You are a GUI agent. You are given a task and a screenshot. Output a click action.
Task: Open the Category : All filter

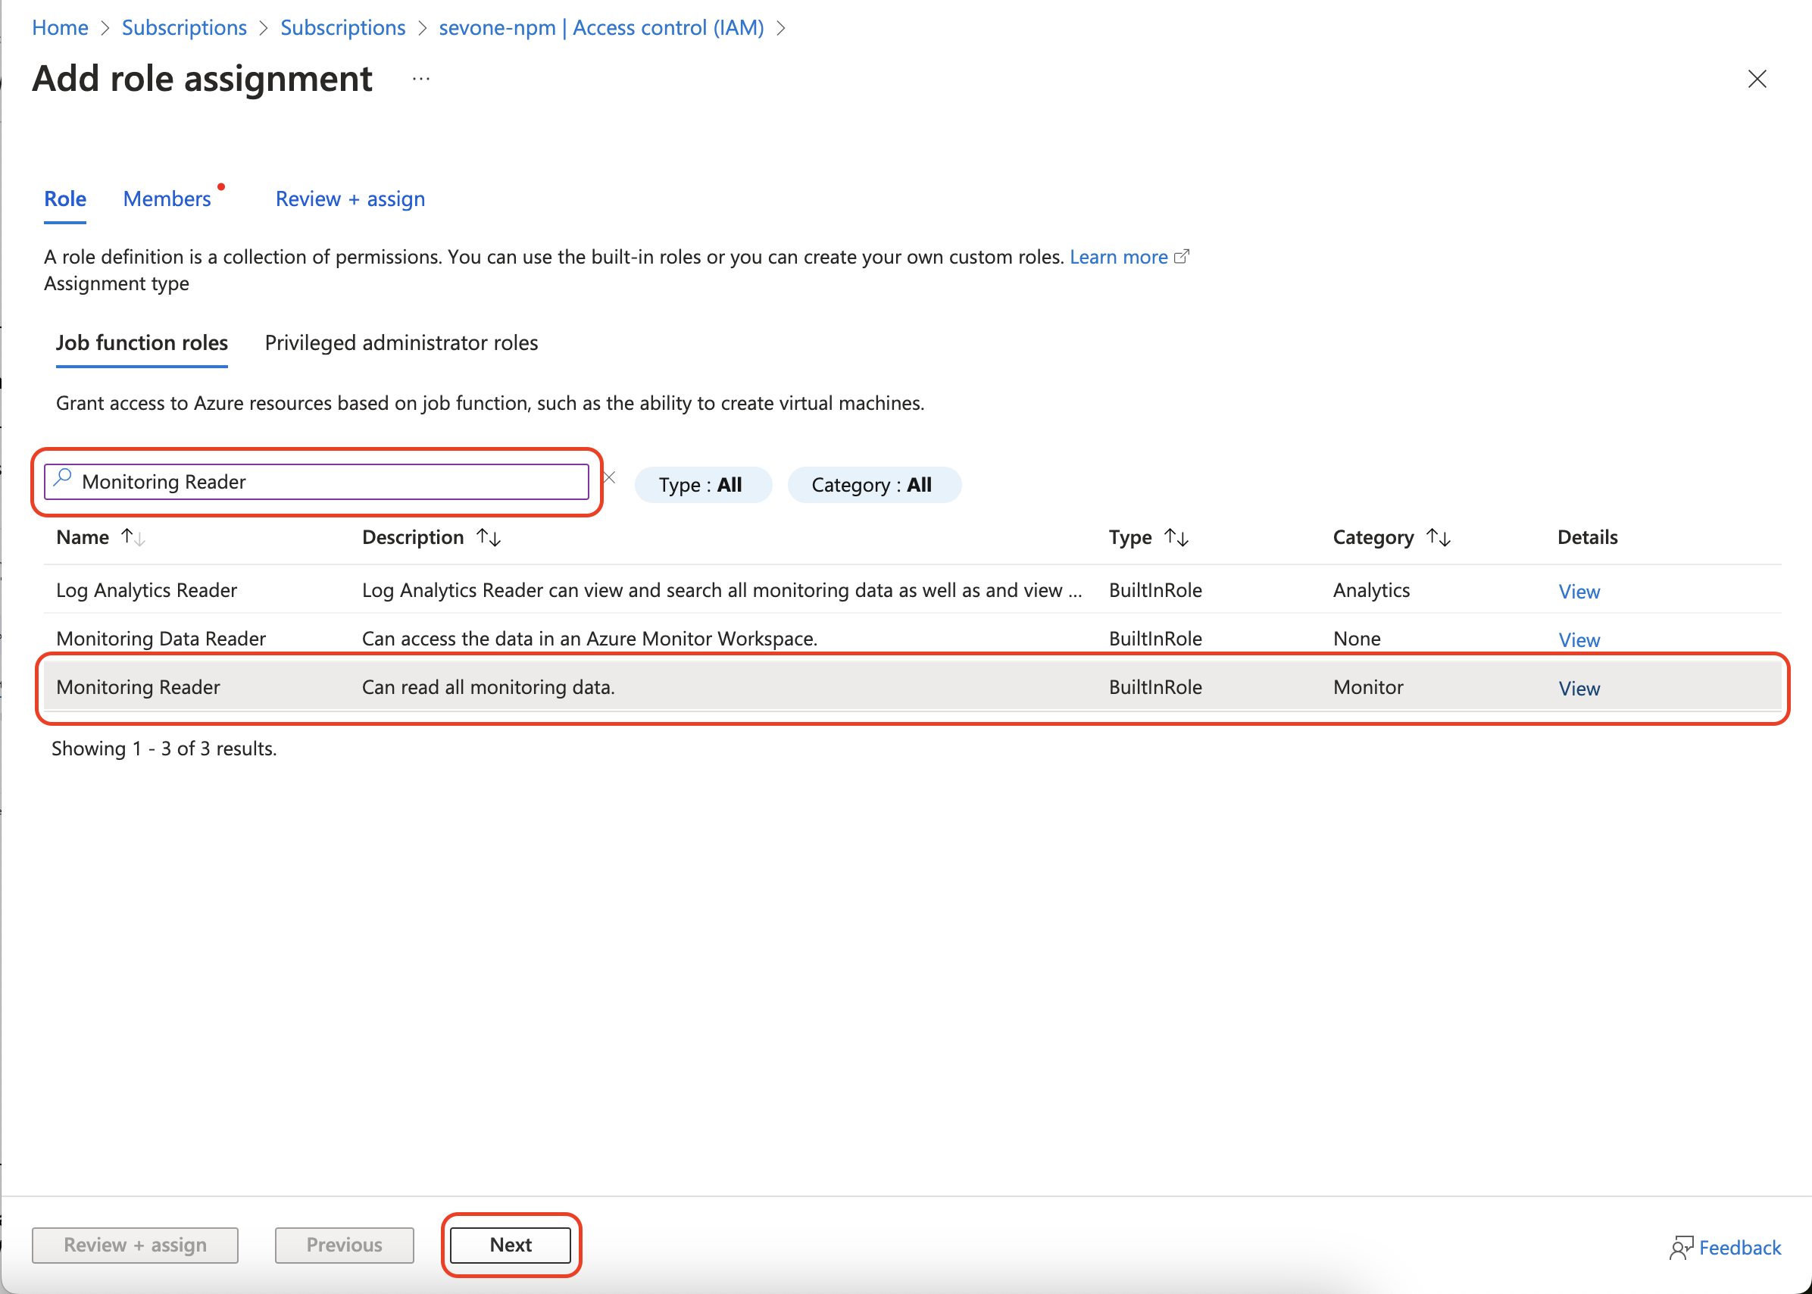(873, 485)
